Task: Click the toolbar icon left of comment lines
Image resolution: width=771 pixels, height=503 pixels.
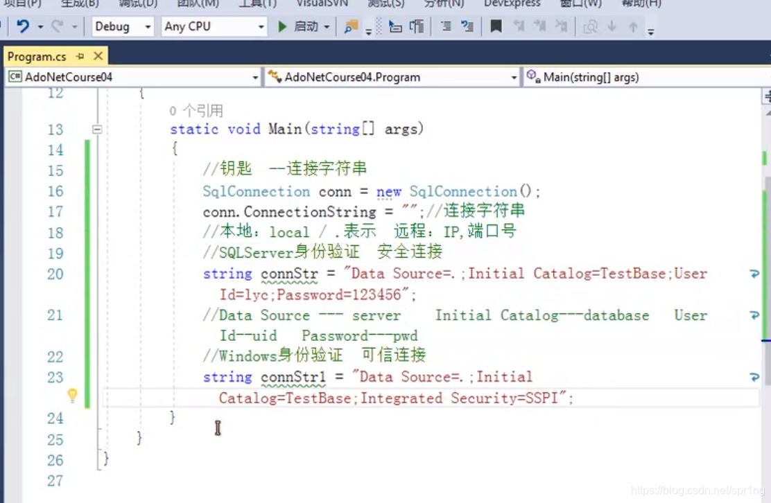Action: tap(417, 26)
